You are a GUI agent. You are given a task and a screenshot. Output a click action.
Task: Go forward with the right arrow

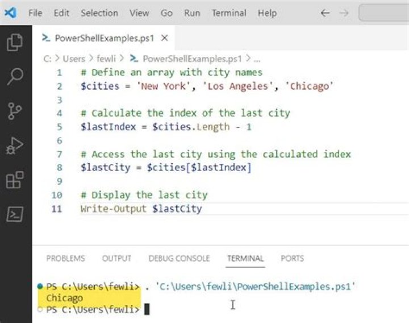(344, 13)
